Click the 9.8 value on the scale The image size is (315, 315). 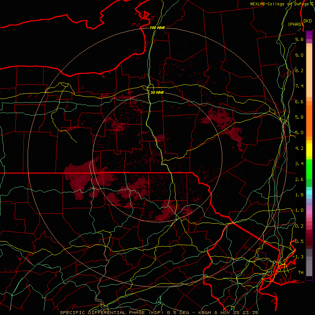coord(299,39)
